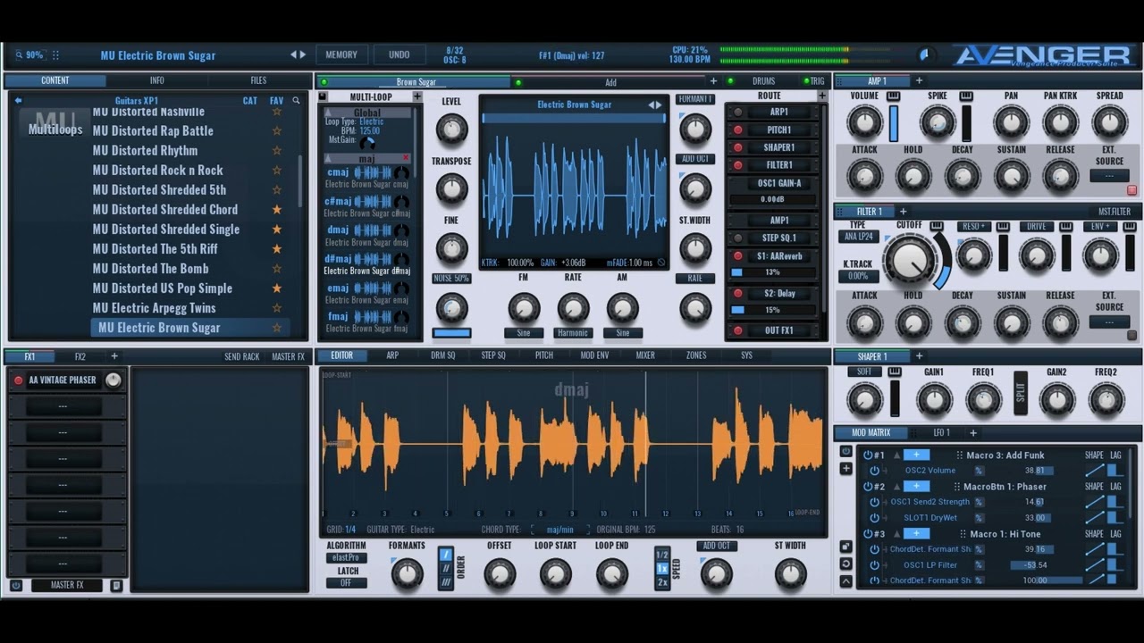
Task: Click the Master FX preset page icon
Action: tap(116, 586)
